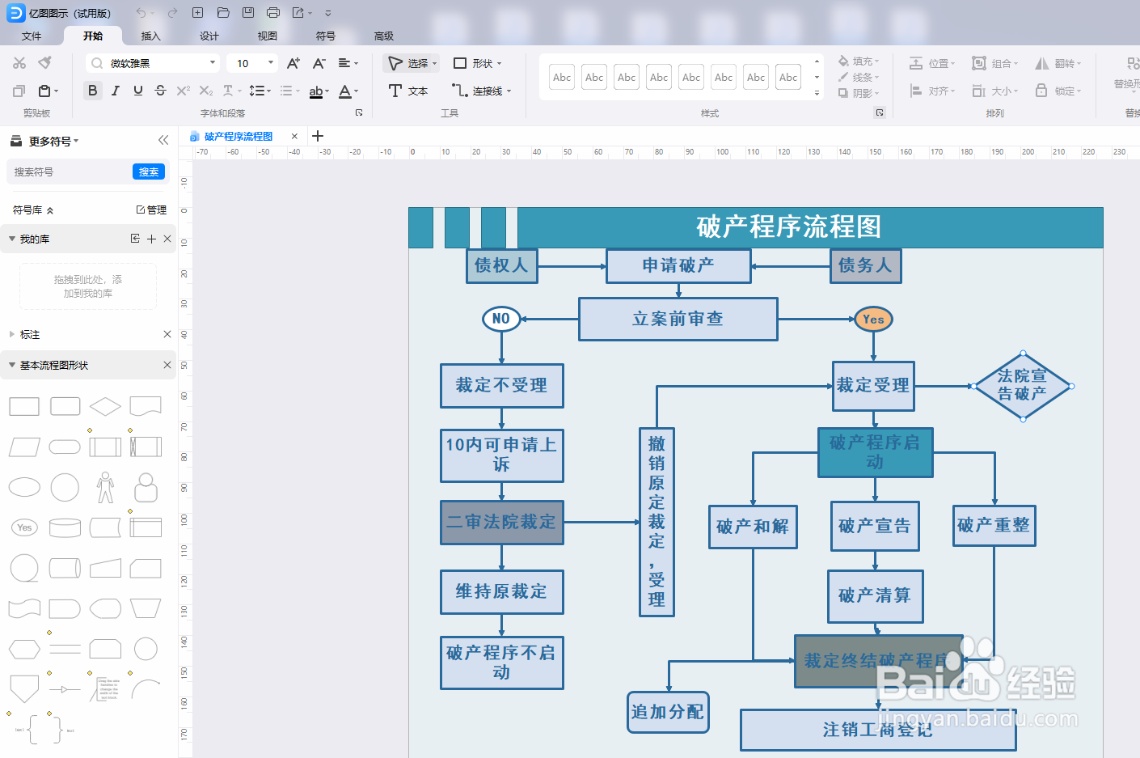Switch to the 插入 ribbon tab
1140x758 pixels.
pos(150,36)
